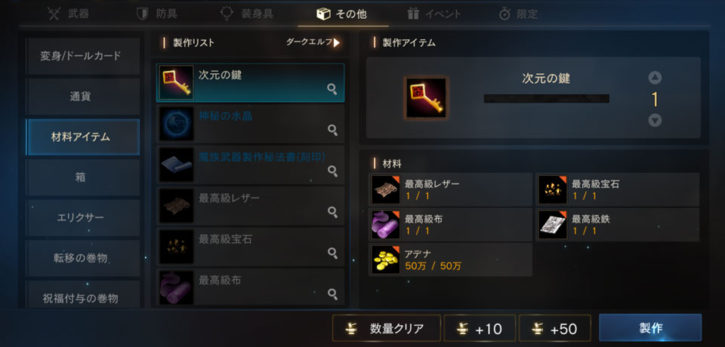Viewport: 725px width, 347px height.
Task: Click the 最高級布 purple cloth material icon
Action: (386, 225)
